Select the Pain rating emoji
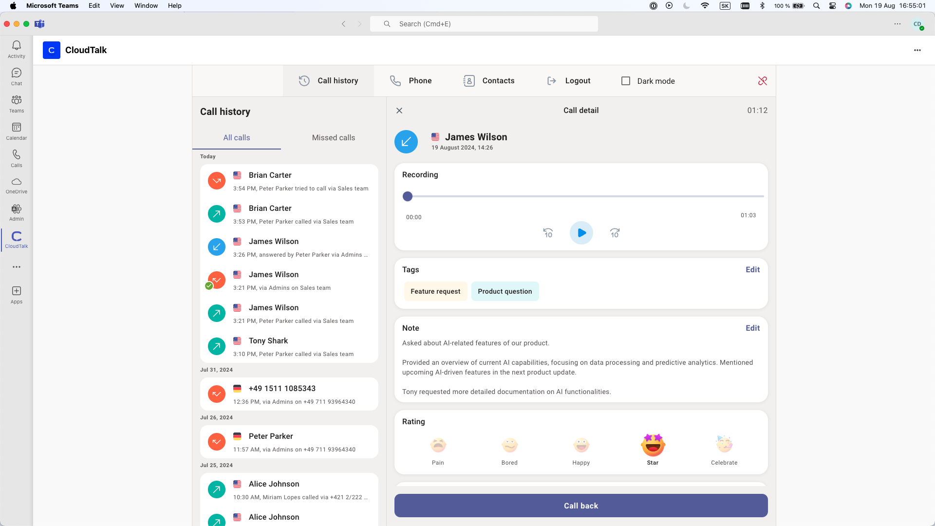 tap(438, 445)
